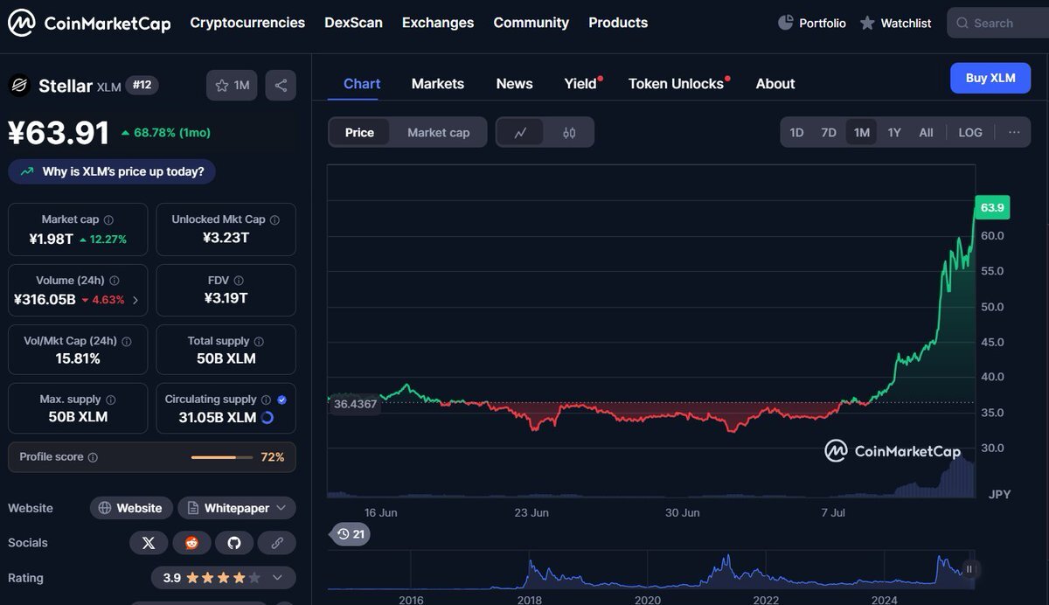The width and height of the screenshot is (1049, 605).
Task: Select the Price chart toggle
Action: click(359, 133)
